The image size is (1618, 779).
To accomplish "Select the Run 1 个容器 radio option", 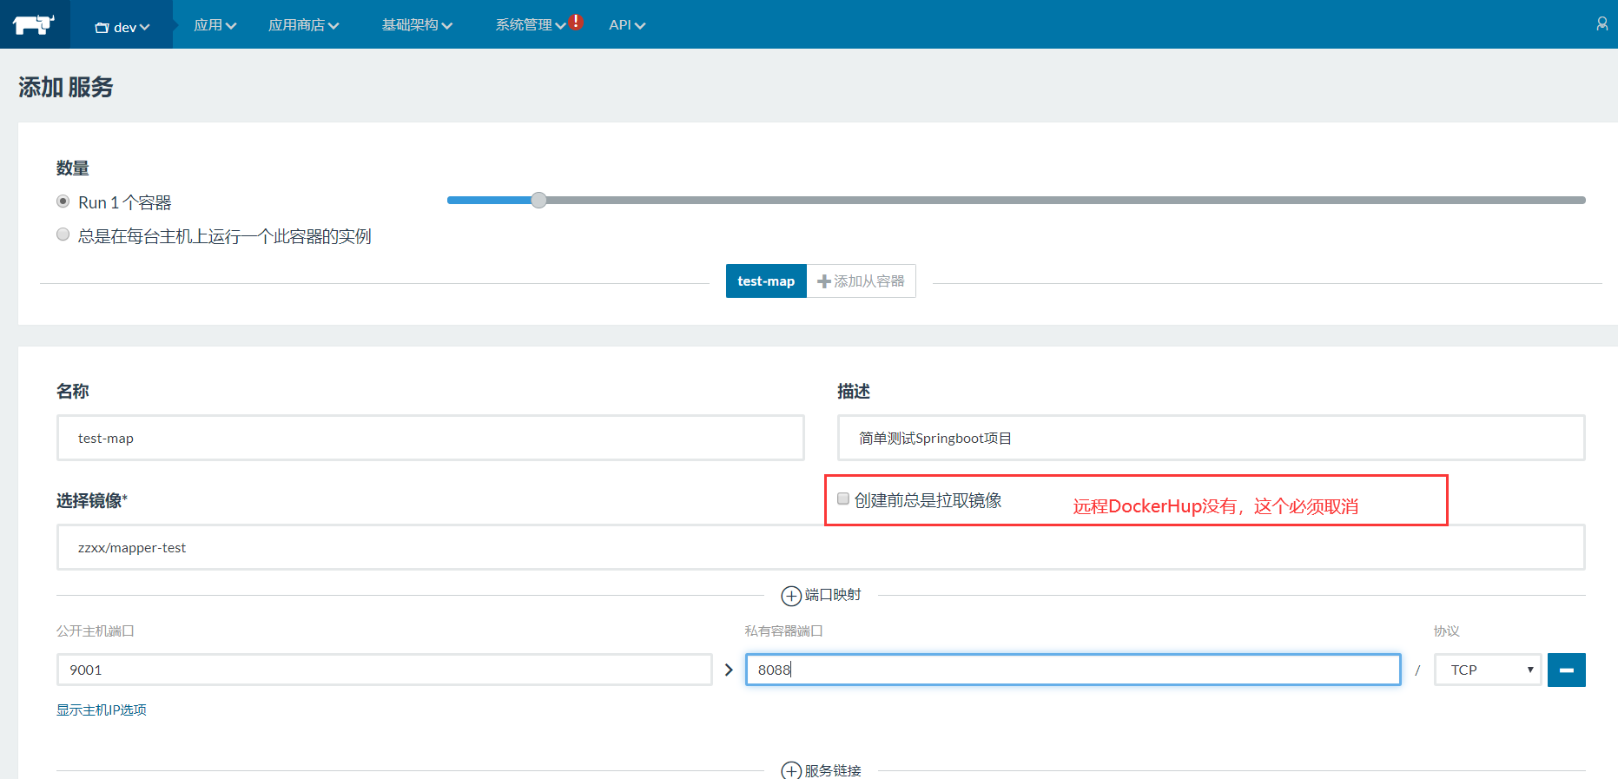I will click(63, 201).
